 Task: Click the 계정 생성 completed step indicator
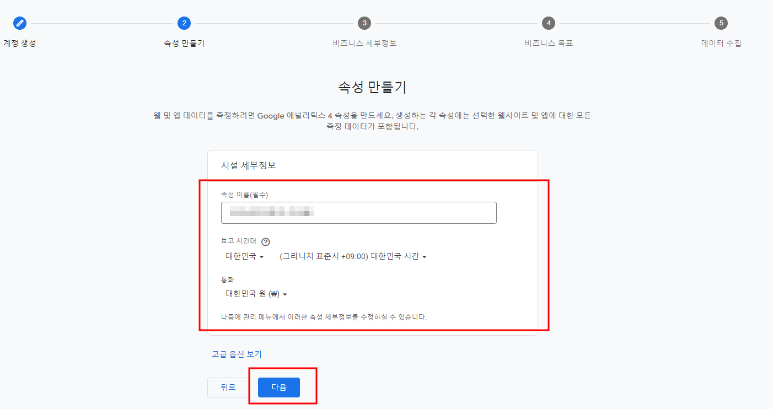(20, 23)
